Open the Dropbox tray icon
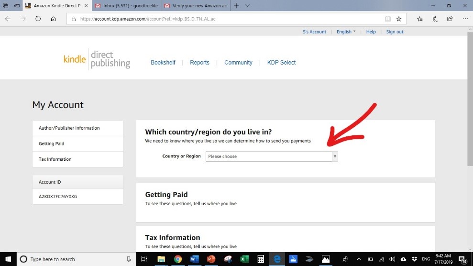 coord(415,259)
